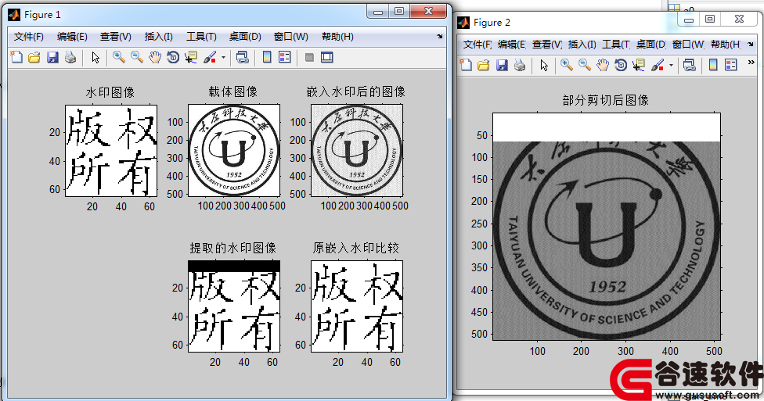
Task: Open 插入(I) menu in Figure 1
Action: (158, 37)
